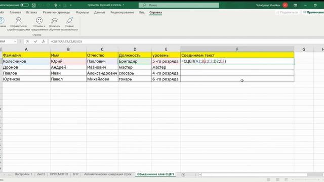324x182 pixels.
Task: Click the contact support person icon
Action: 19,20
